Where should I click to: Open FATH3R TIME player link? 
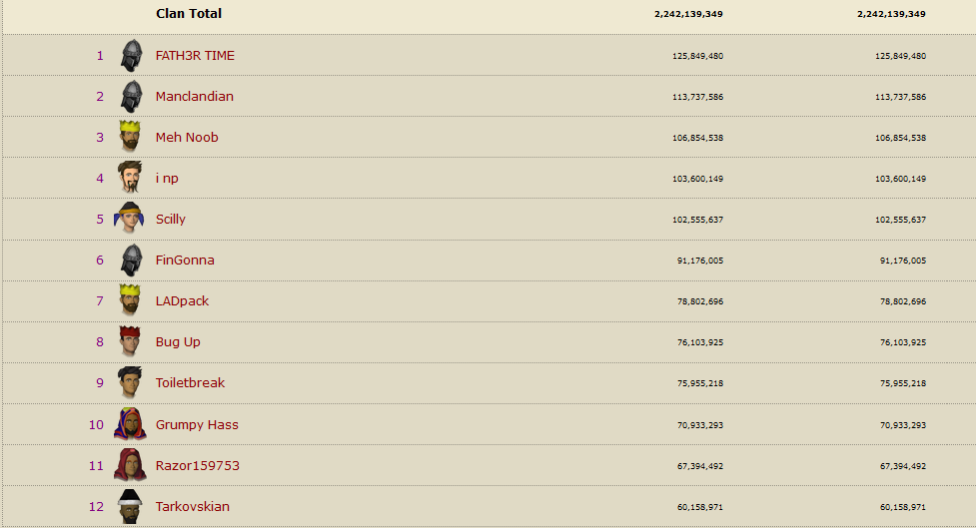click(x=195, y=56)
